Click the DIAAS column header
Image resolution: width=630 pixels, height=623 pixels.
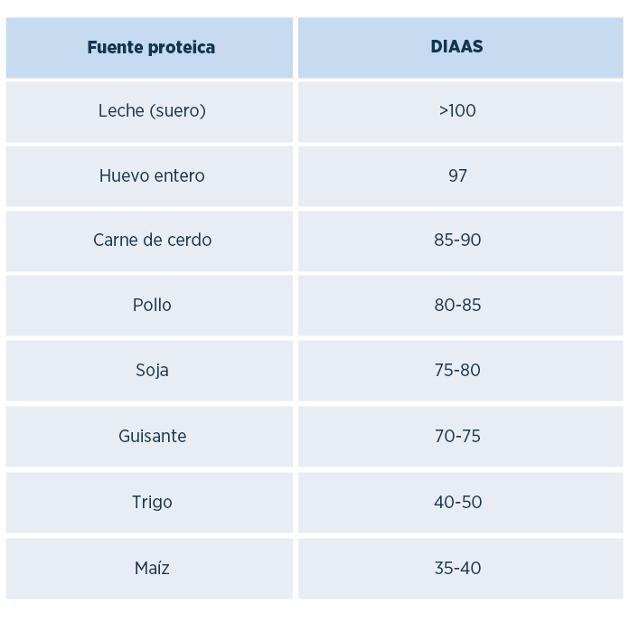click(457, 48)
